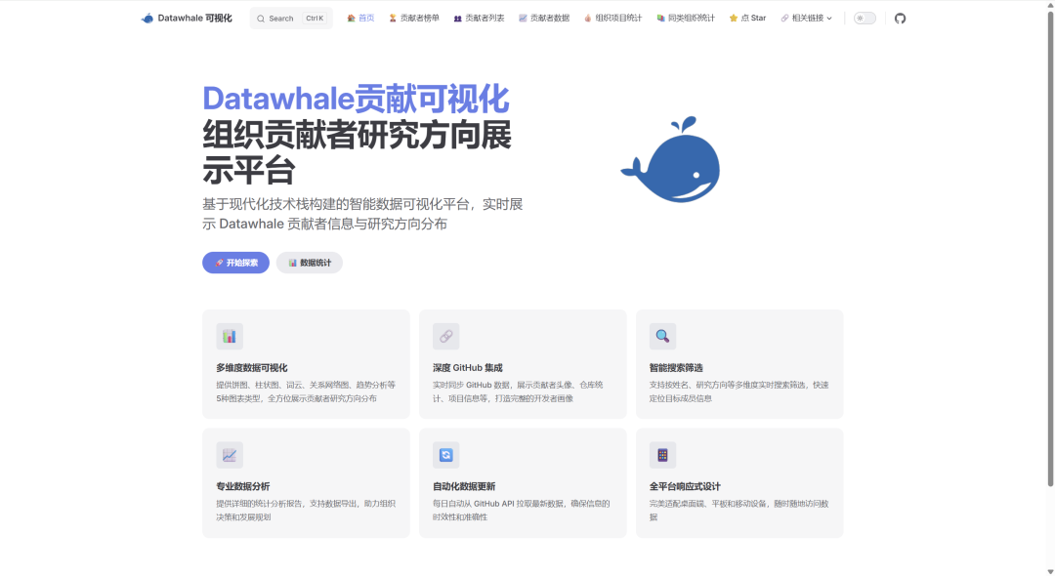
Task: Click the fire icon beside 组织项目统计
Action: (588, 19)
